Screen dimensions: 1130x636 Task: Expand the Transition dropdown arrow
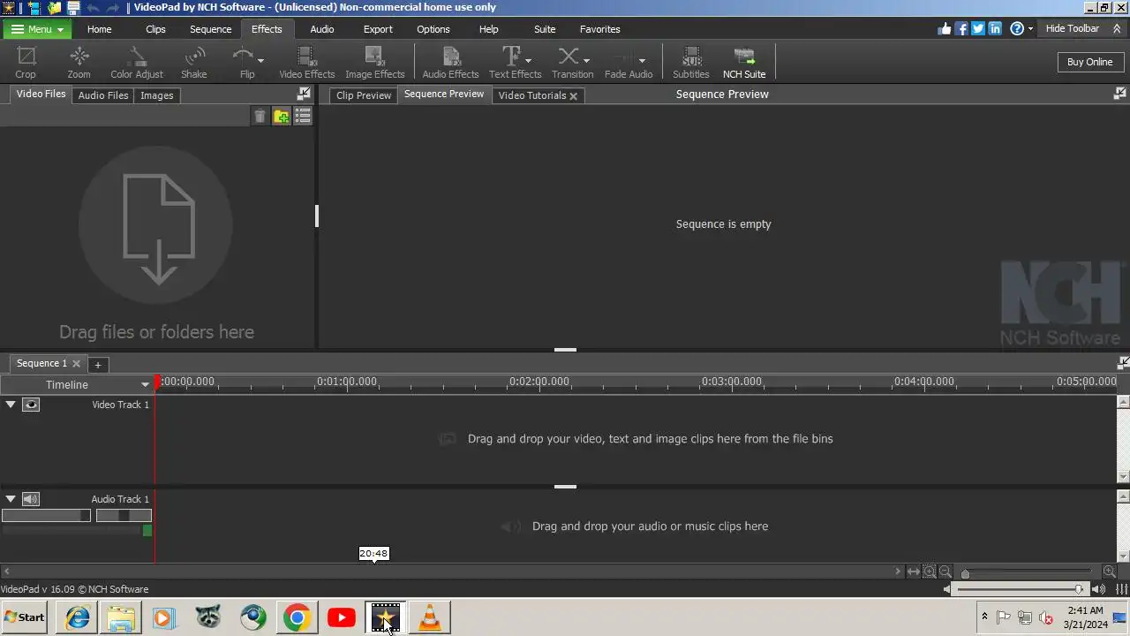[586, 61]
